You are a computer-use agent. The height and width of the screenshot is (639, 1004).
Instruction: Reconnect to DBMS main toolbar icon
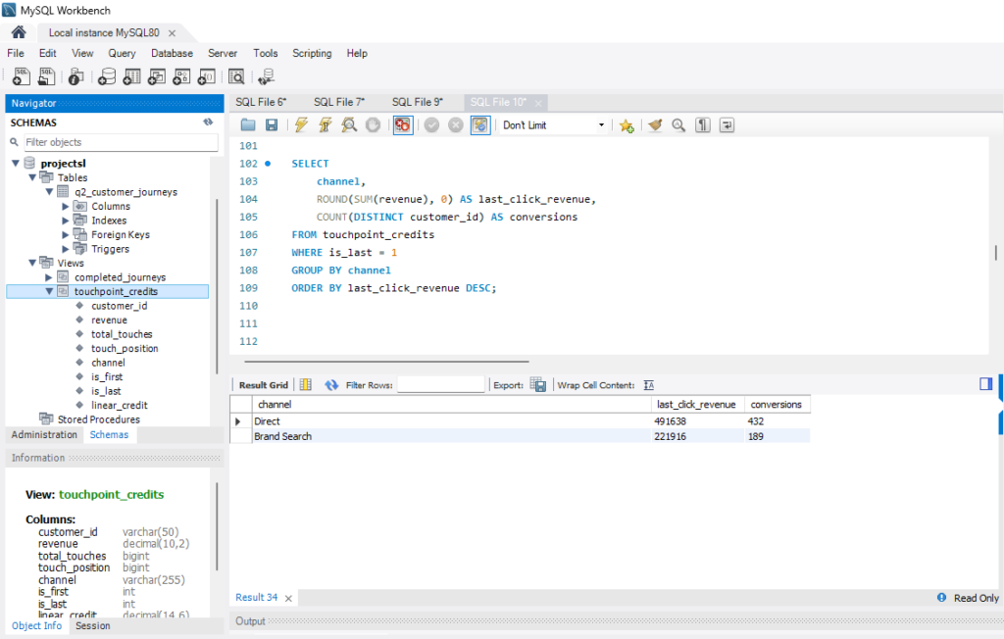pyautogui.click(x=267, y=76)
